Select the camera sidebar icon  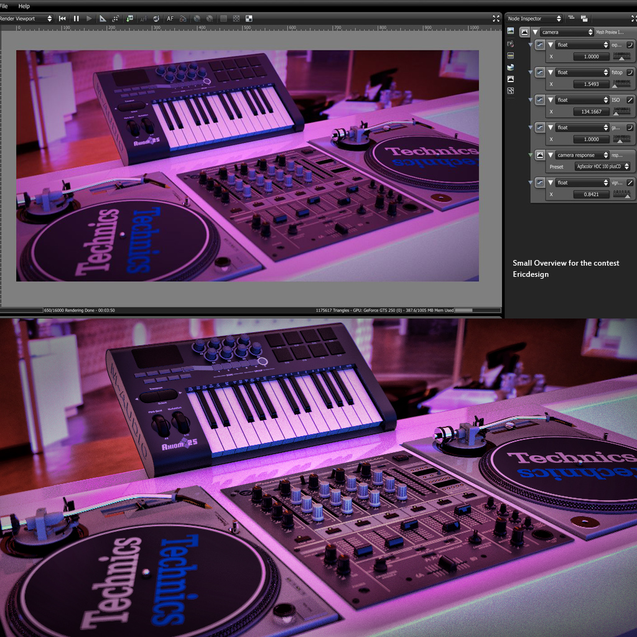(511, 44)
